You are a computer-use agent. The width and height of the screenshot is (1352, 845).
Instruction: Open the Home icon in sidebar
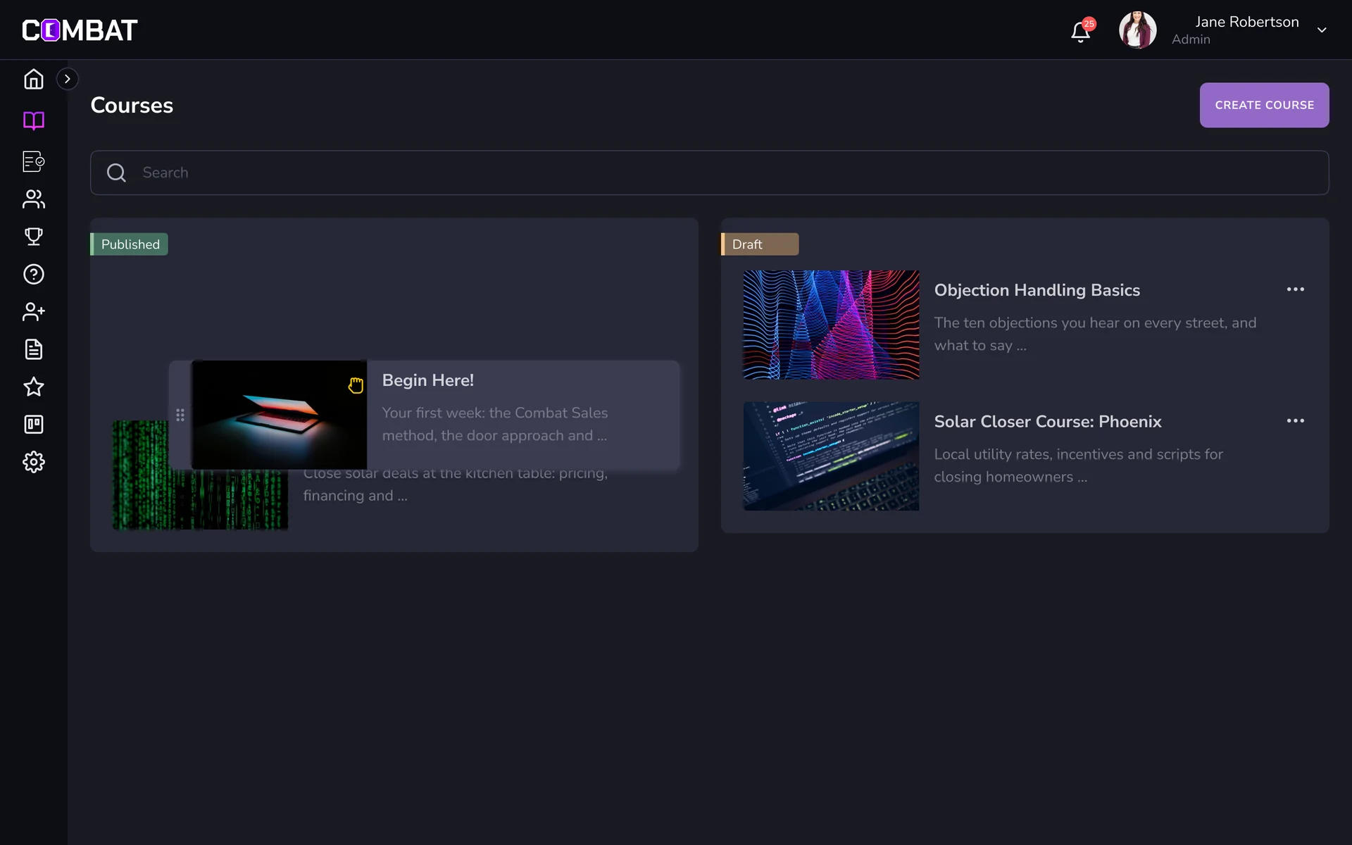[x=34, y=80]
